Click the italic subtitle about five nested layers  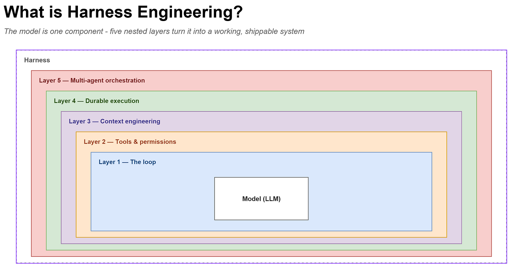(x=154, y=32)
